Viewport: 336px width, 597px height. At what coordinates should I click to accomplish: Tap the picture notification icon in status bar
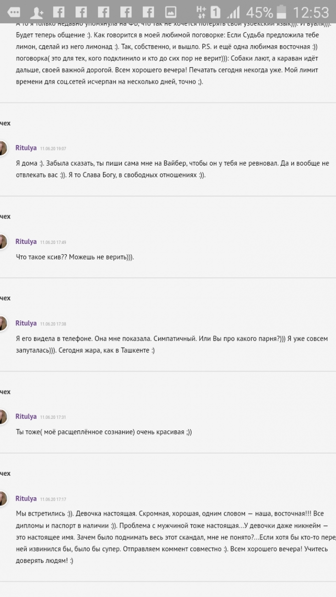click(170, 12)
